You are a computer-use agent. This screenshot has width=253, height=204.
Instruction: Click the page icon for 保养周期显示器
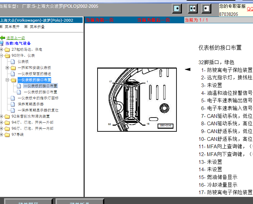pos(13,104)
